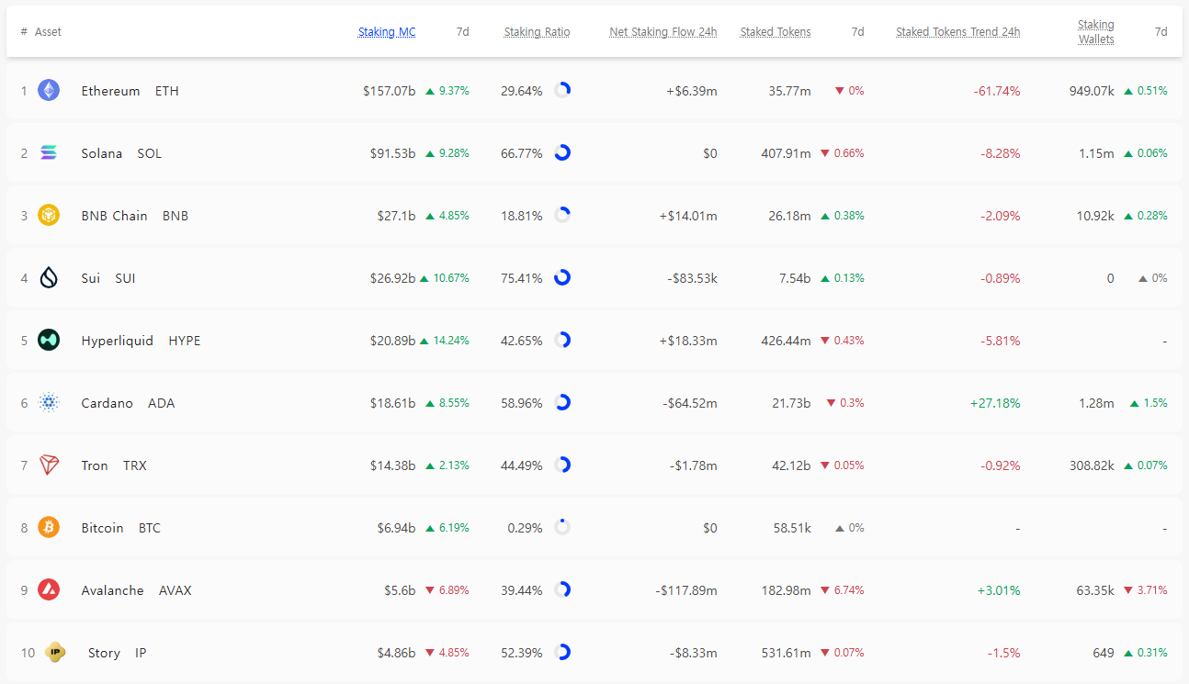
Task: Click the Story IP logo icon
Action: pos(55,652)
